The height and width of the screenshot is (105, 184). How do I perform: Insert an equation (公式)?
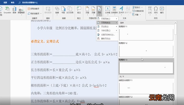[150, 10]
